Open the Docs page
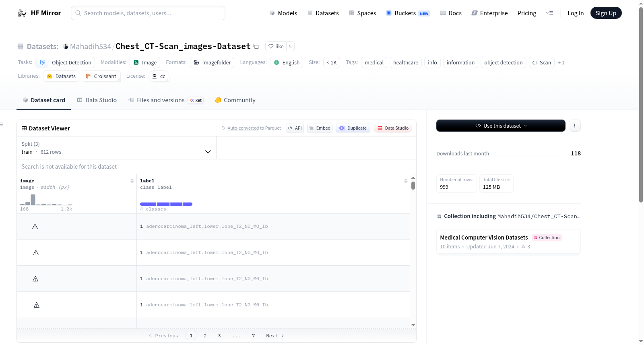Image resolution: width=644 pixels, height=345 pixels. pyautogui.click(x=451, y=13)
